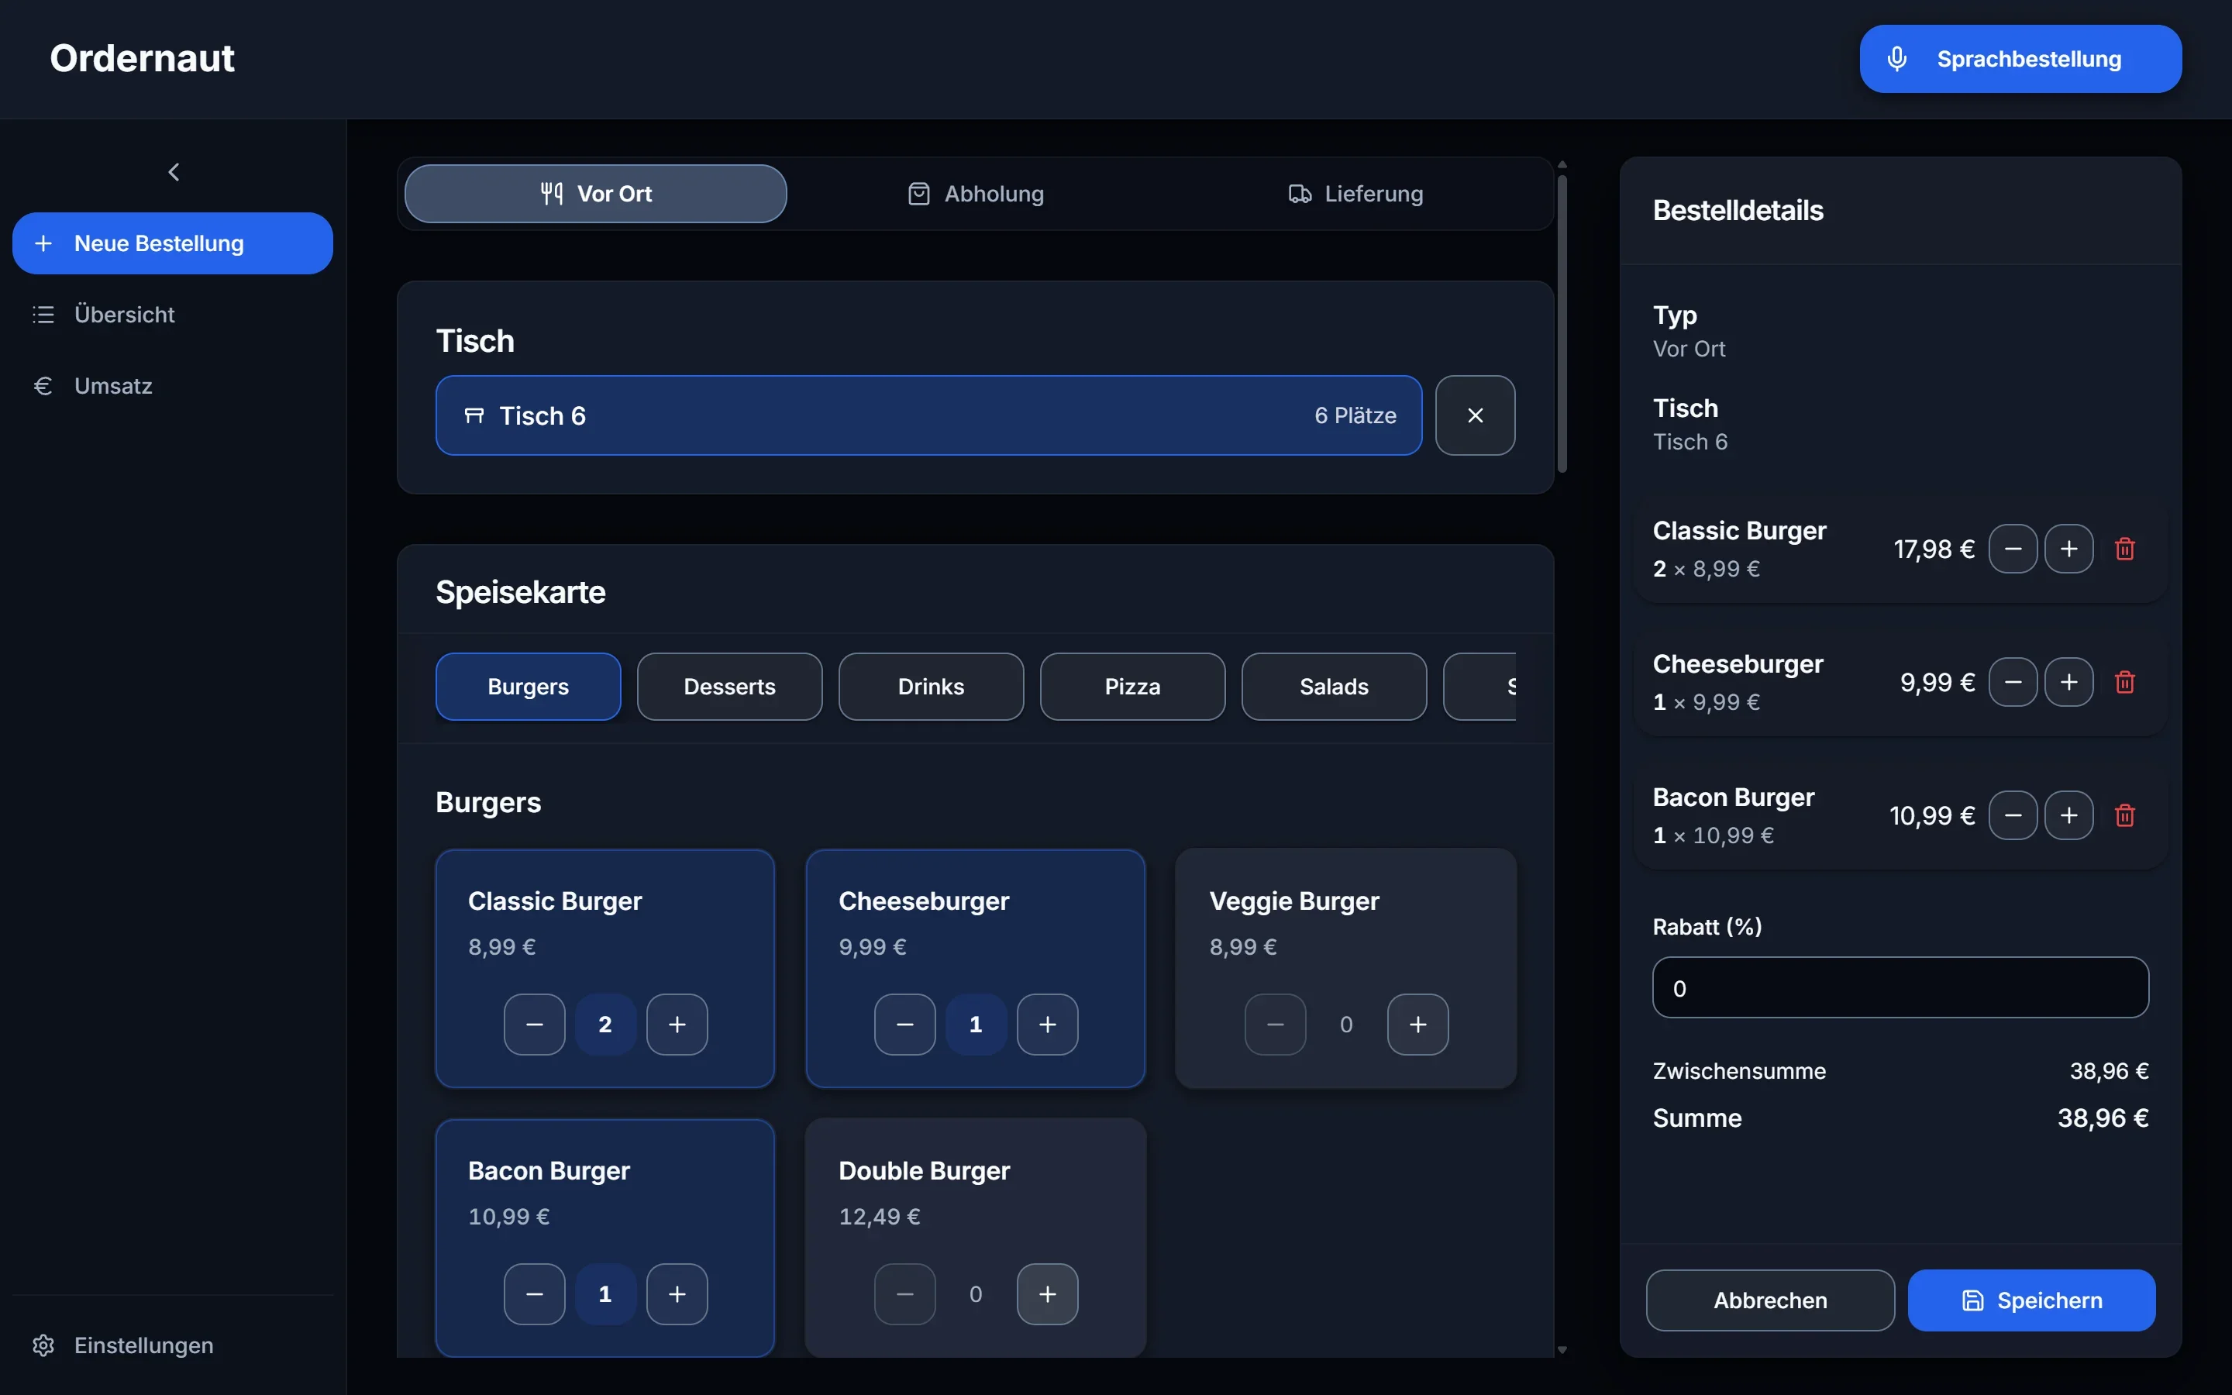Decrease Bacon Burger quantity on menu card
This screenshot has height=1395, width=2232.
click(x=534, y=1294)
